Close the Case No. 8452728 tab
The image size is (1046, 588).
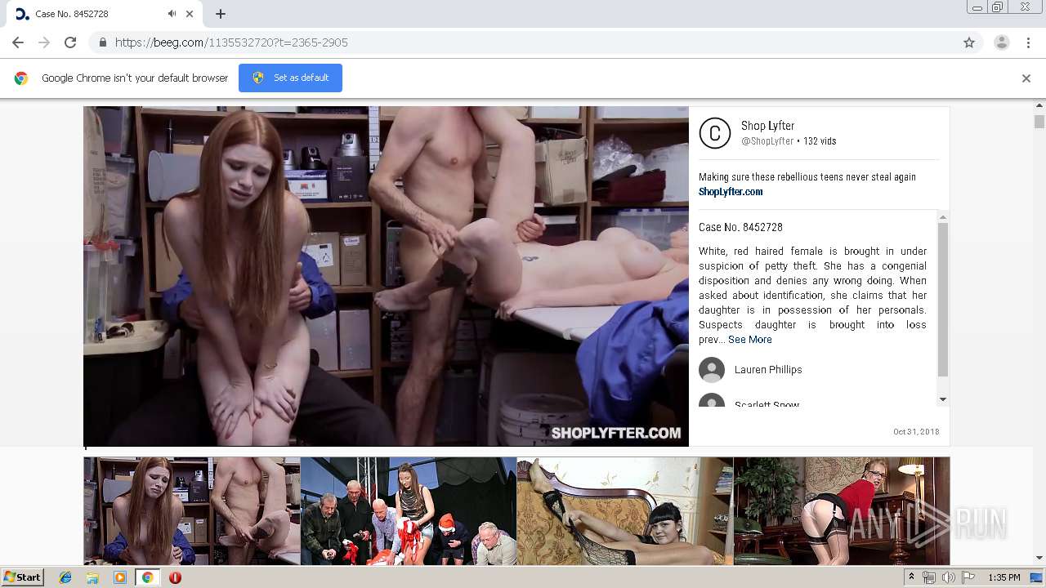pos(190,14)
